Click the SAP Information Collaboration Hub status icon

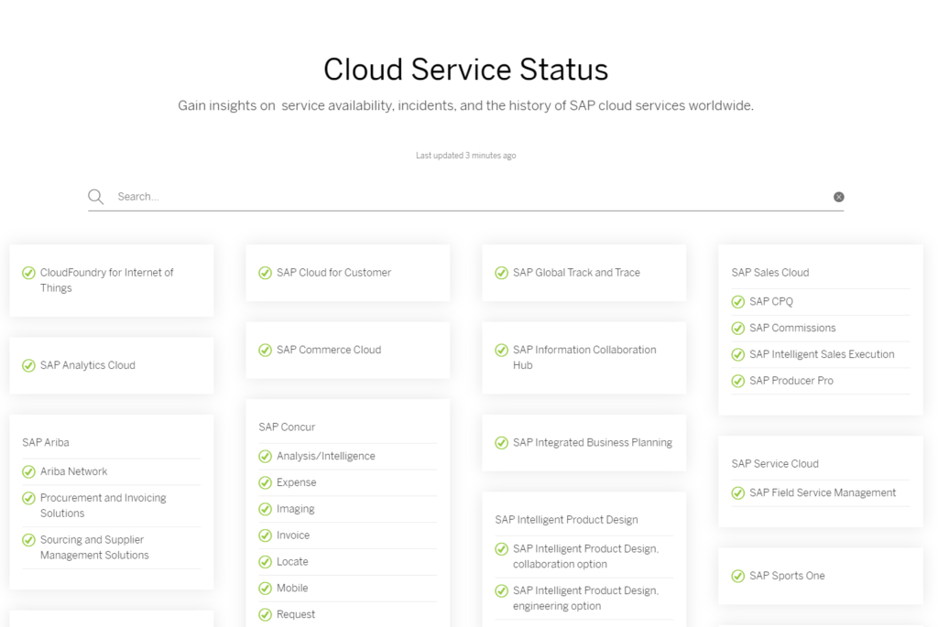[501, 351]
